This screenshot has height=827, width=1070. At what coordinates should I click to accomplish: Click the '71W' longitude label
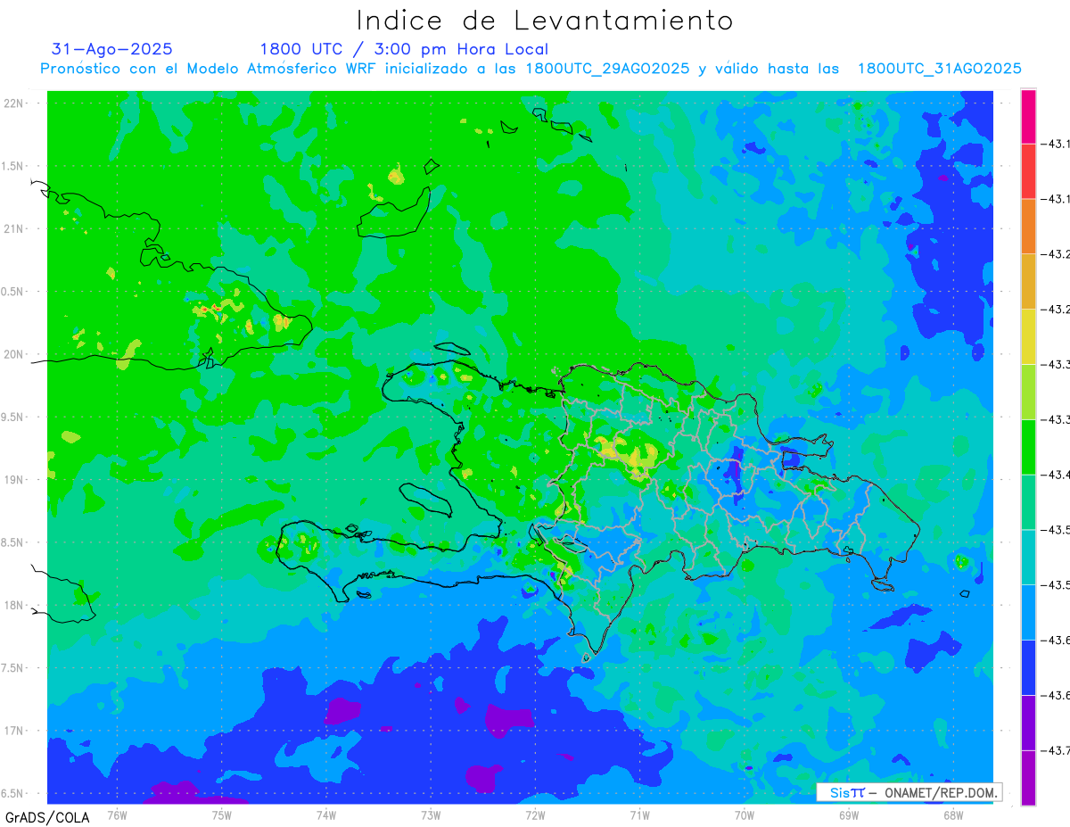click(639, 815)
